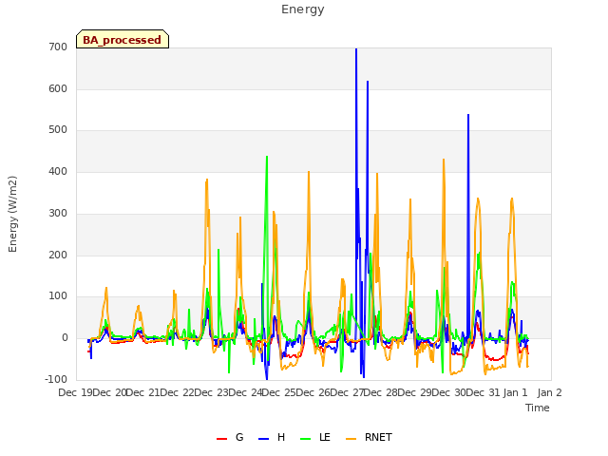This screenshot has width=608, height=456.
Task: Click the Dec 19 x-axis tick label
Action: (x=75, y=392)
